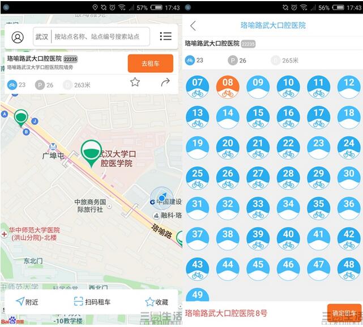
Task: Tap empty dock 18
Action: pos(349,118)
